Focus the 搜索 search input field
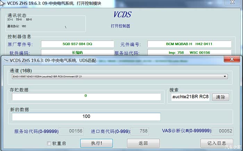243x151 pixels. point(190,97)
